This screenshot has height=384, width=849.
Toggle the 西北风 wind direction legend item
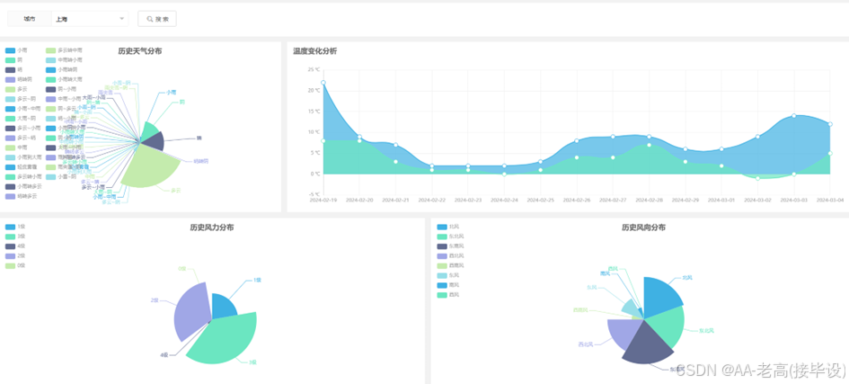tap(450, 255)
